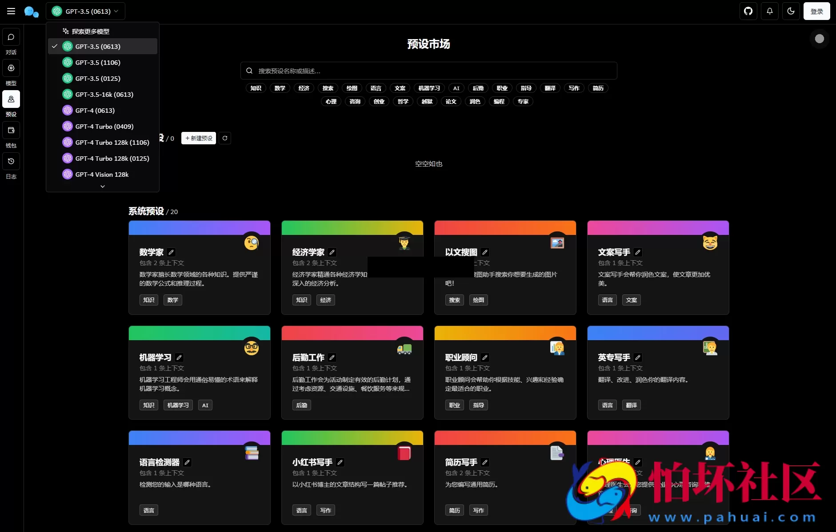Click the 登录 login button
This screenshot has width=836, height=532.
[817, 11]
